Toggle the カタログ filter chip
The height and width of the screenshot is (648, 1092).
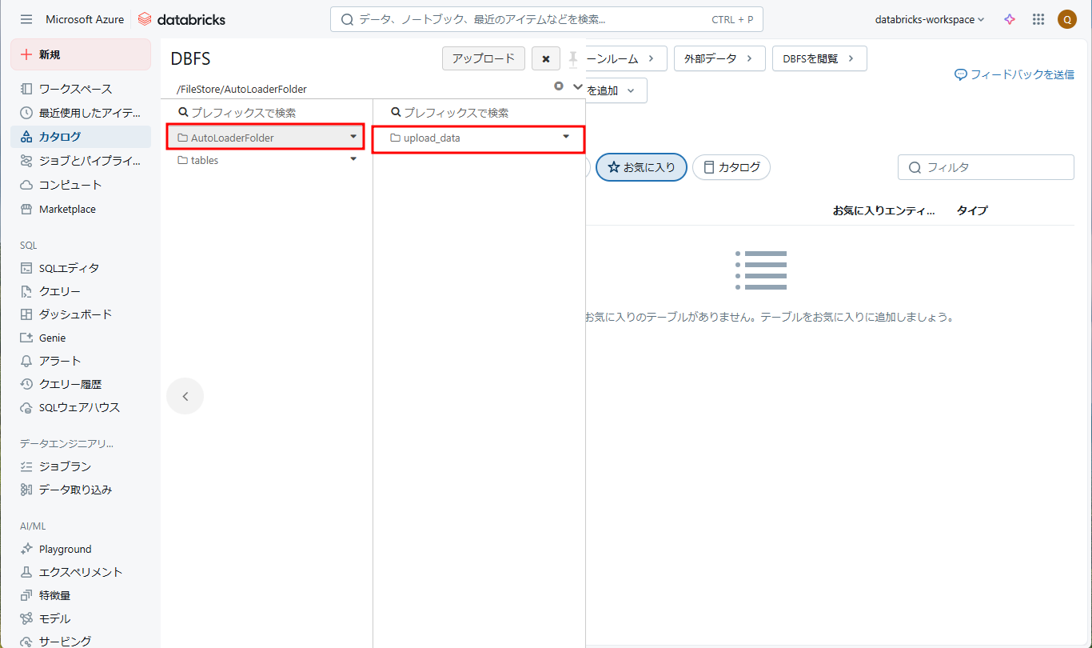[731, 167]
